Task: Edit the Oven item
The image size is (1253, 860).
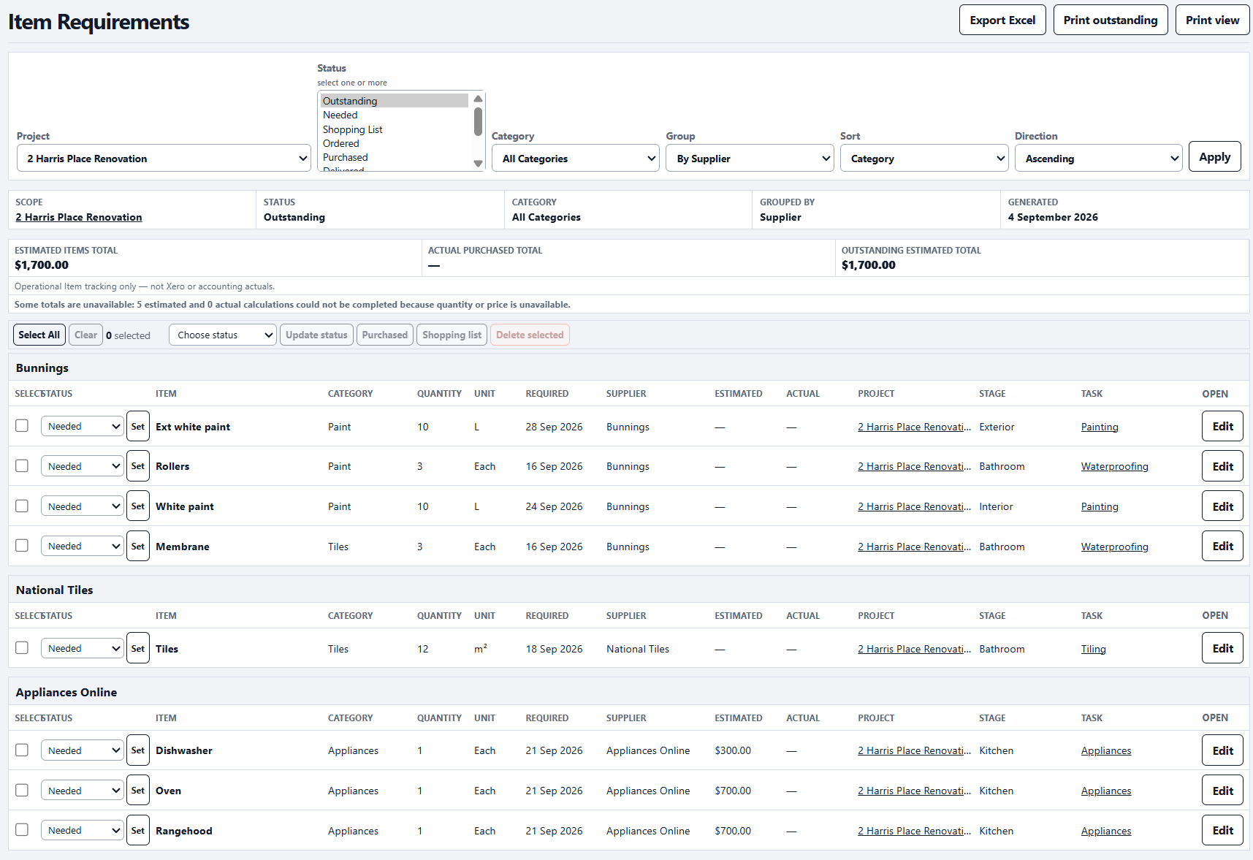Action: 1222,791
